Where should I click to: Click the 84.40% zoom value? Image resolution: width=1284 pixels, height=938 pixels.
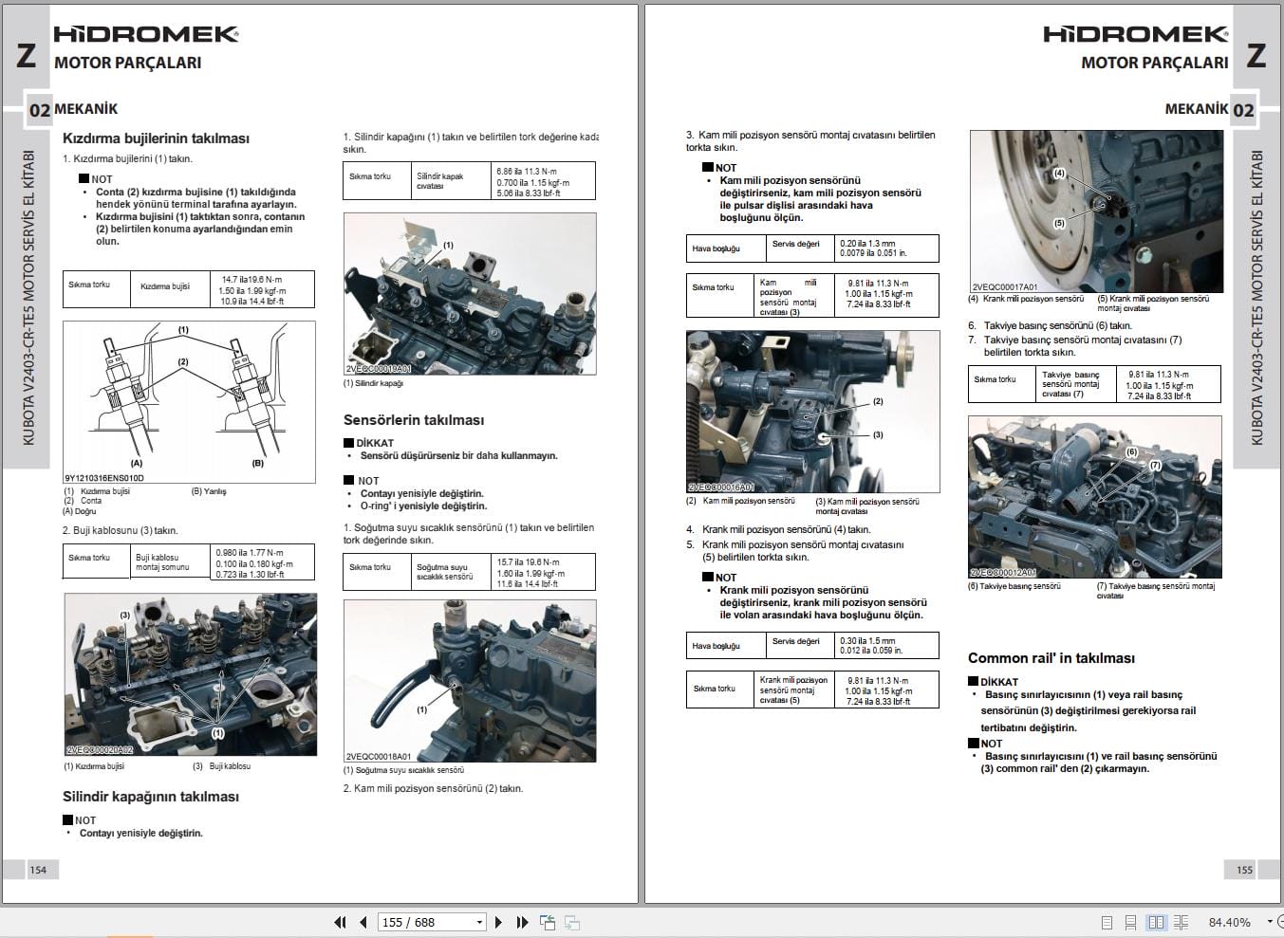pyautogui.click(x=1229, y=922)
